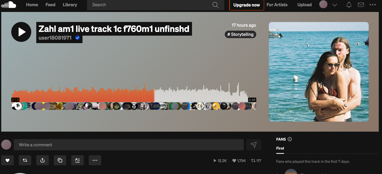Copy link with the copy icon
Image resolution: width=382 pixels, height=174 pixels.
[60, 160]
